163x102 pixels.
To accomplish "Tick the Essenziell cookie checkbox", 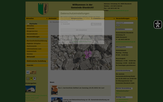I will tap(62, 24).
